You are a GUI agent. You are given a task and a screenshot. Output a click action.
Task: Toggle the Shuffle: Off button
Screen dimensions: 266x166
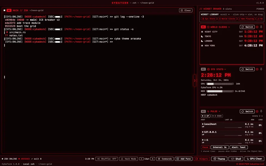pyautogui.click(x=107, y=159)
